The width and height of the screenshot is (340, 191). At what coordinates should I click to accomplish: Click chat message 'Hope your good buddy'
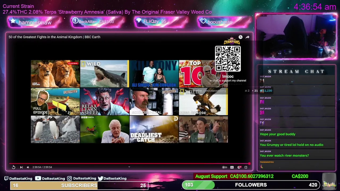pyautogui.click(x=278, y=134)
